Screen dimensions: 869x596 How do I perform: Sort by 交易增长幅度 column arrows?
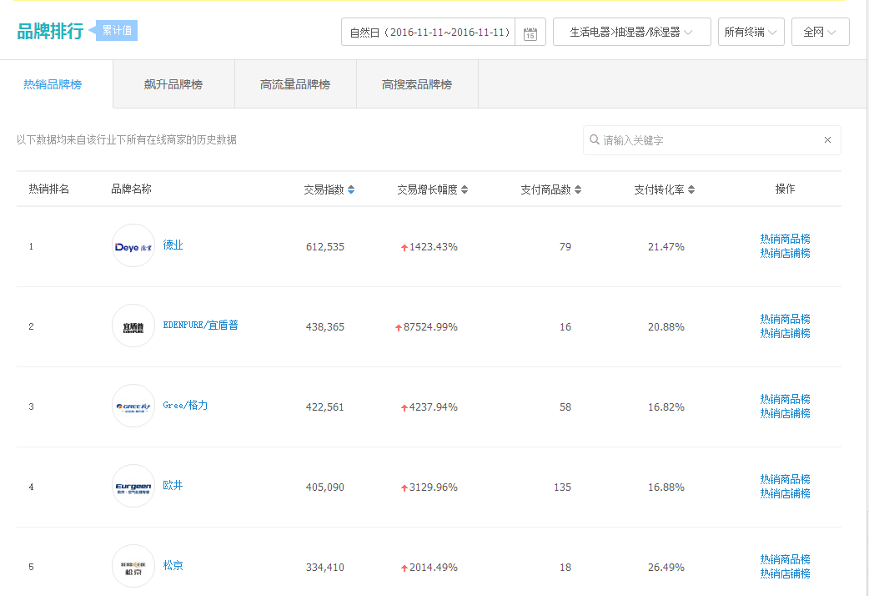point(465,190)
